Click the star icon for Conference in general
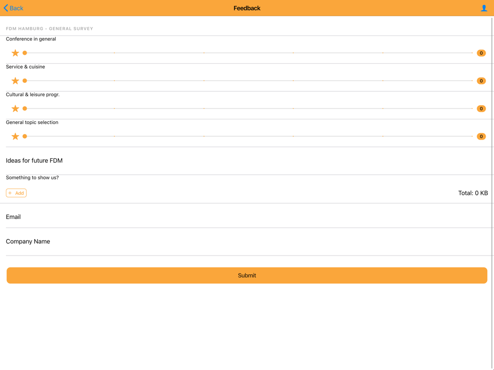This screenshot has height=370, width=494. click(x=15, y=53)
